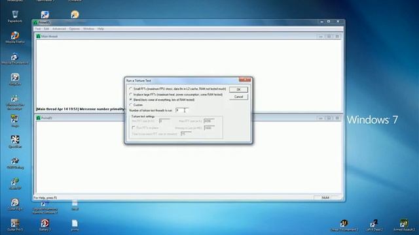Toggle the Run FFTs in-place checkbox
The height and width of the screenshot is (235, 419).
pyautogui.click(x=134, y=128)
